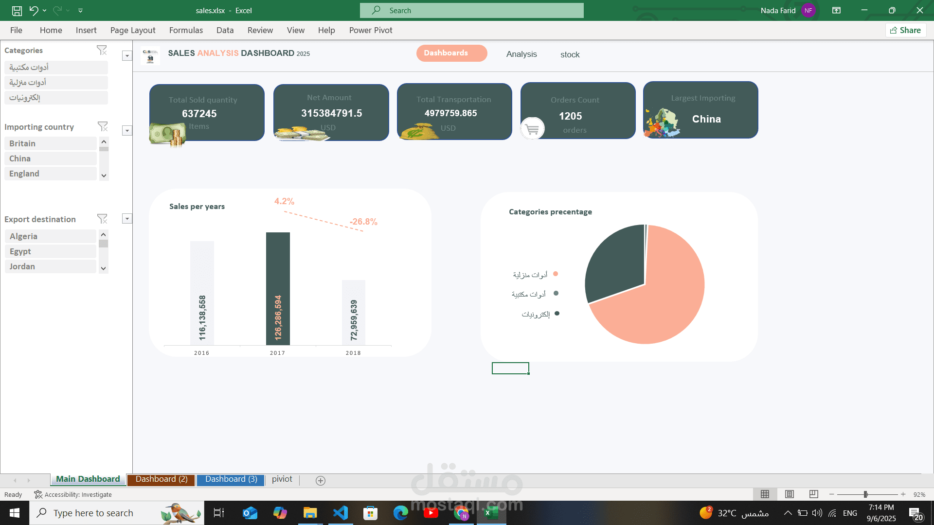The image size is (934, 525).
Task: Click the zoom slider handle
Action: (865, 494)
